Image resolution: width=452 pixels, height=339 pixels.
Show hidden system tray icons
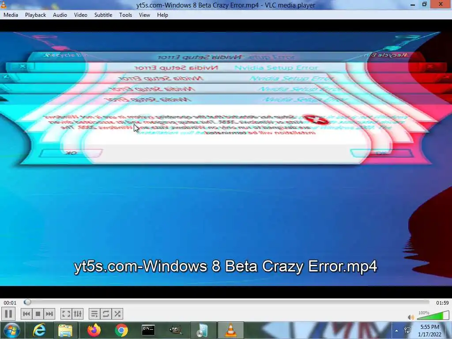(397, 331)
